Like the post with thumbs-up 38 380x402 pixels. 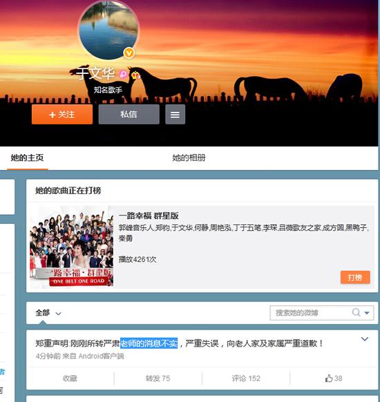coord(334,378)
